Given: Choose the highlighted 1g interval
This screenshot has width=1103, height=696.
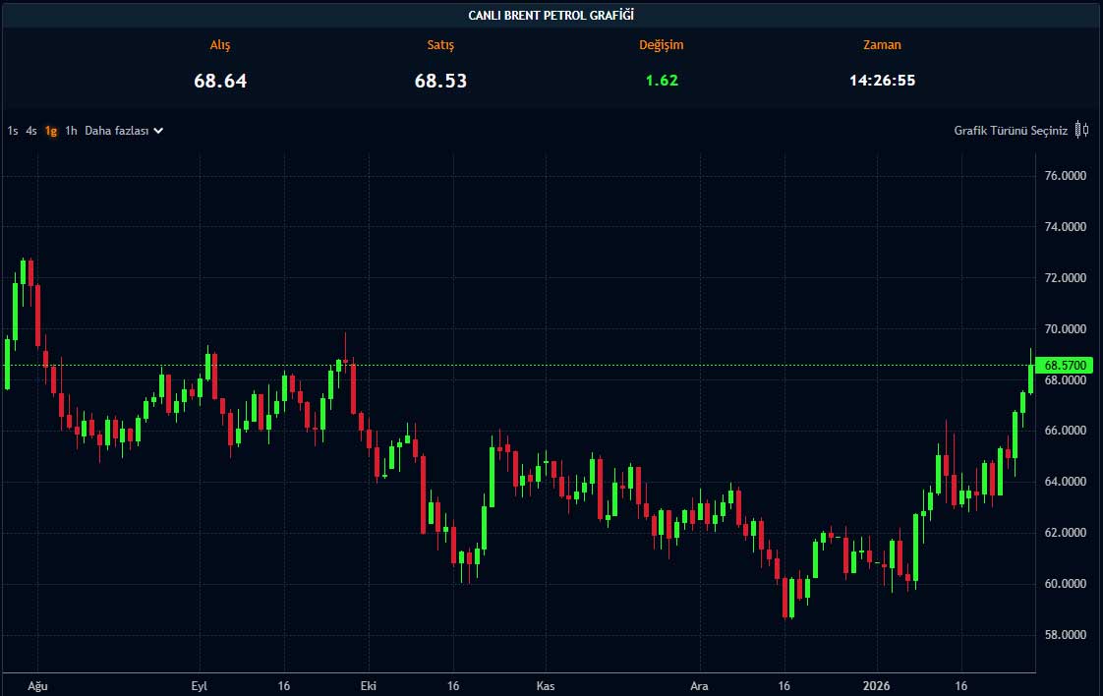Looking at the screenshot, I should [x=51, y=131].
